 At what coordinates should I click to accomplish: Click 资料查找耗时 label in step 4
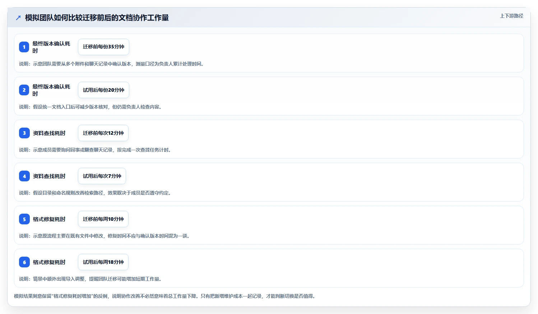point(49,176)
